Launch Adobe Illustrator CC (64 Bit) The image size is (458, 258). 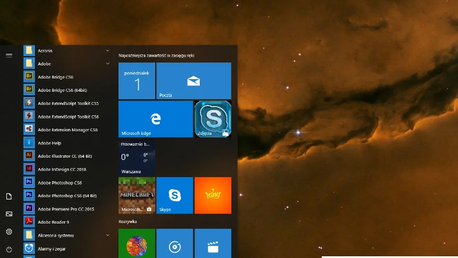coord(66,156)
